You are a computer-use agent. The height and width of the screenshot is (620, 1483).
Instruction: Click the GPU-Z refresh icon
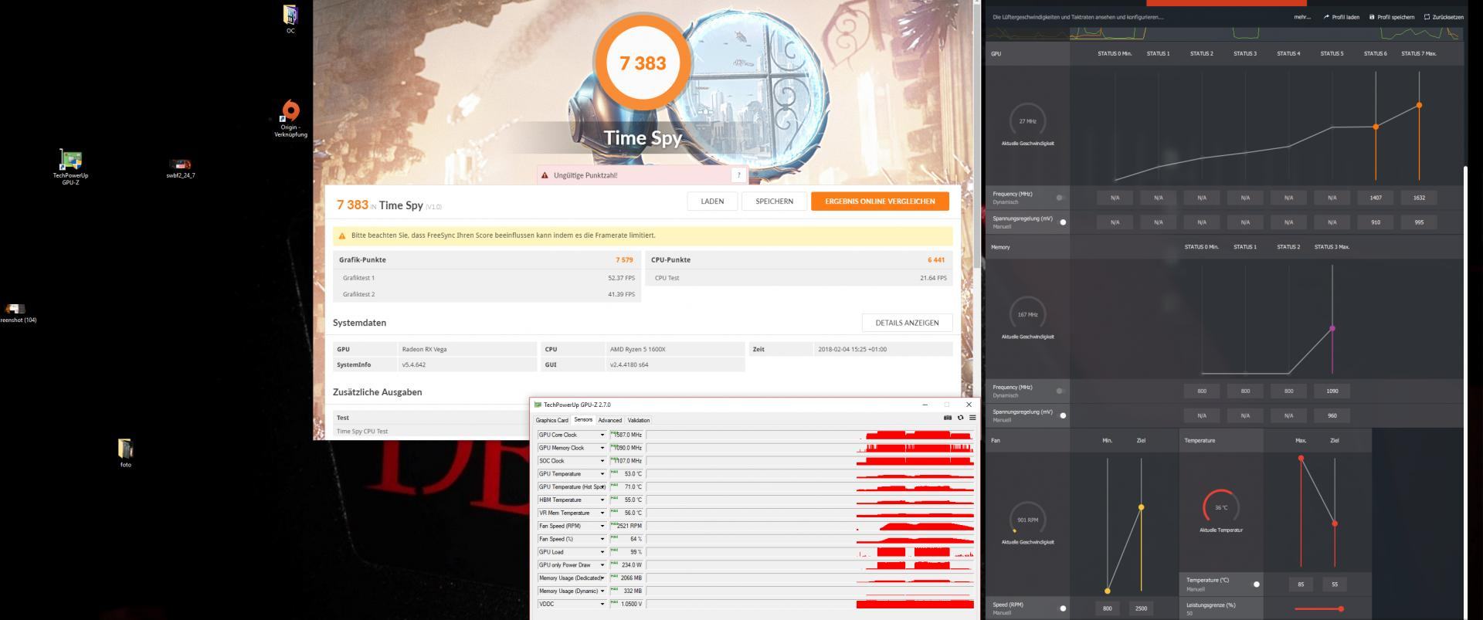click(x=960, y=418)
